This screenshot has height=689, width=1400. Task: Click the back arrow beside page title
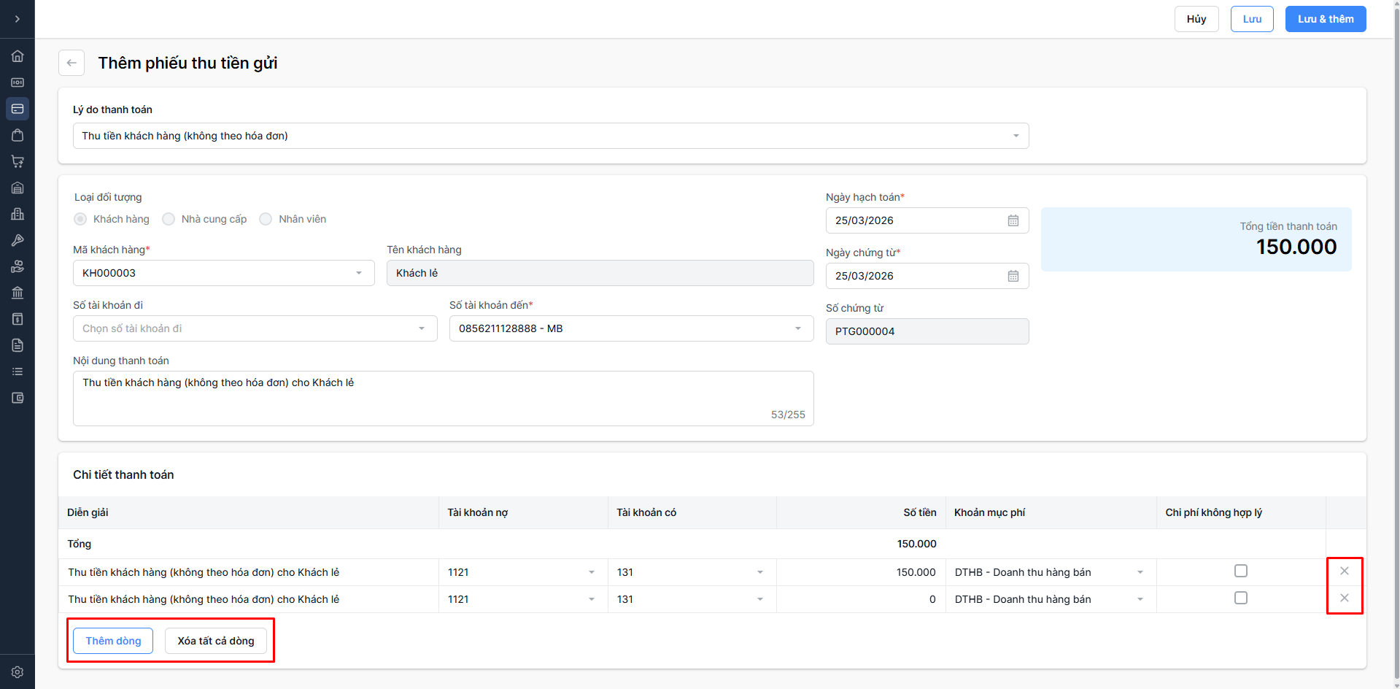71,63
